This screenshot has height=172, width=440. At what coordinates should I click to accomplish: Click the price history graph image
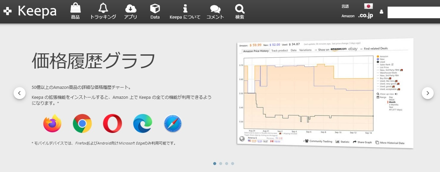click(325, 94)
